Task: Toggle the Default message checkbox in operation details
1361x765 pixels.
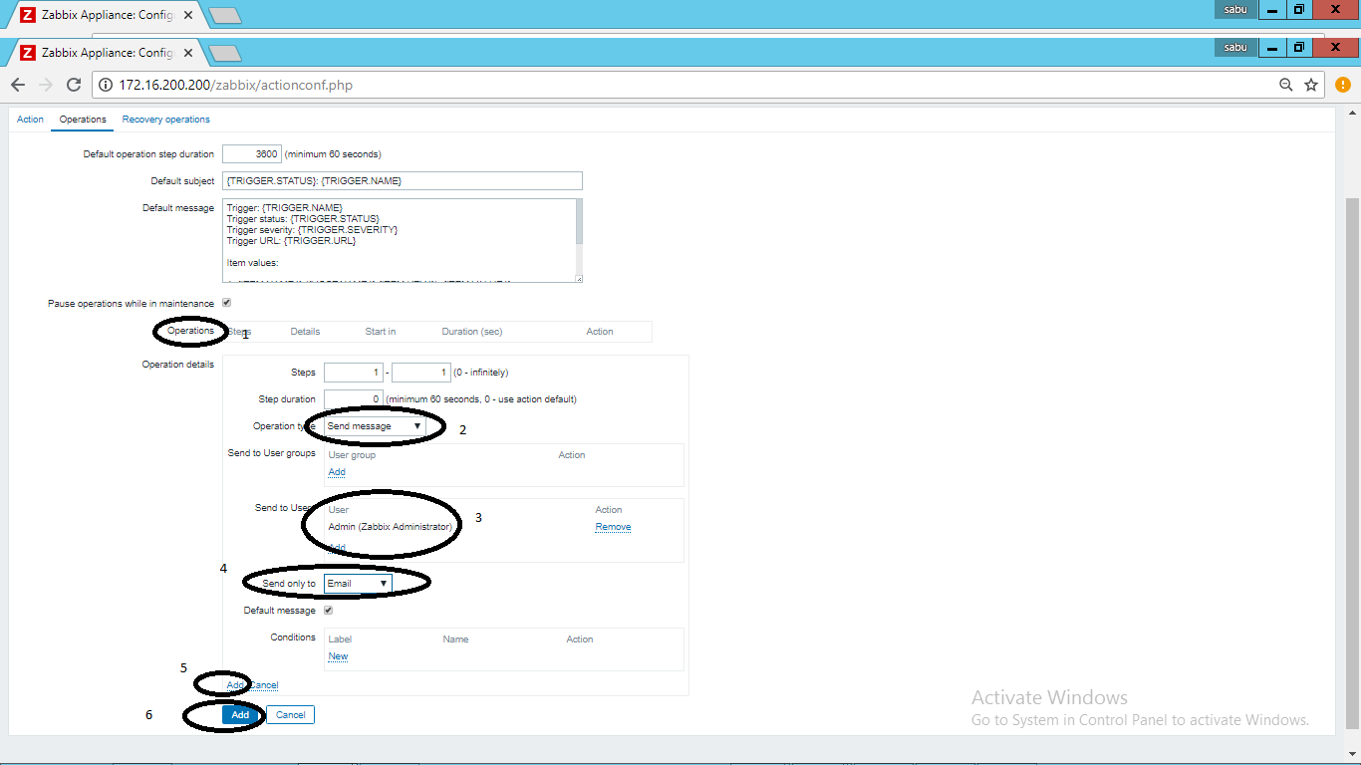Action: [328, 611]
